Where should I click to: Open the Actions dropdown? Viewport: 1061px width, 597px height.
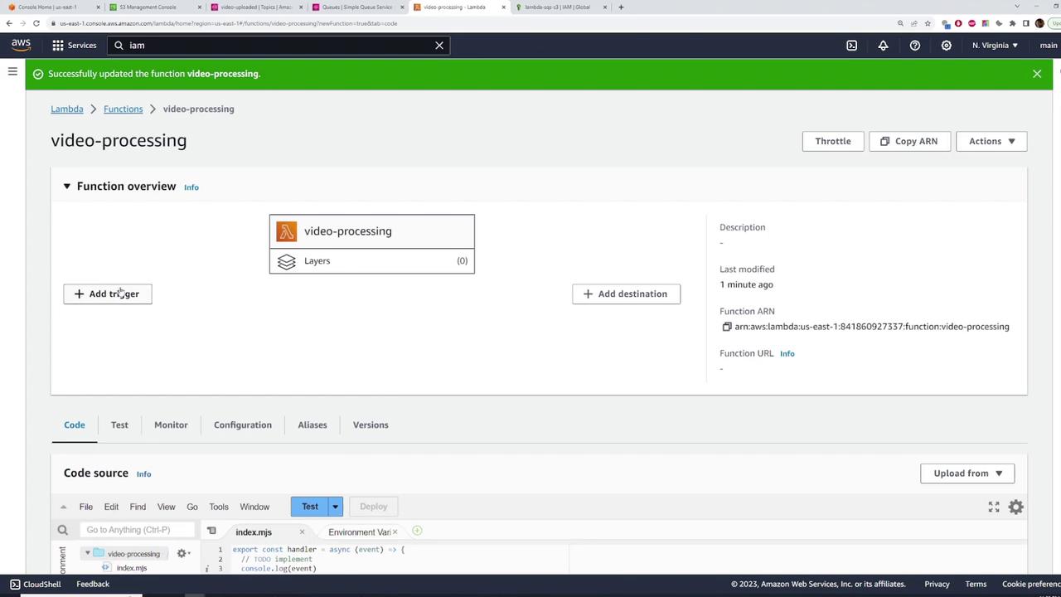(991, 141)
